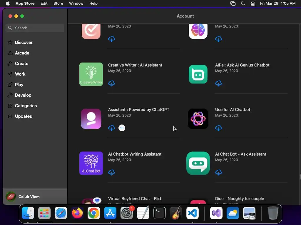Click download cloud beside pink checkmark app
Image resolution: width=301 pixels, height=225 pixels.
[x=111, y=39]
